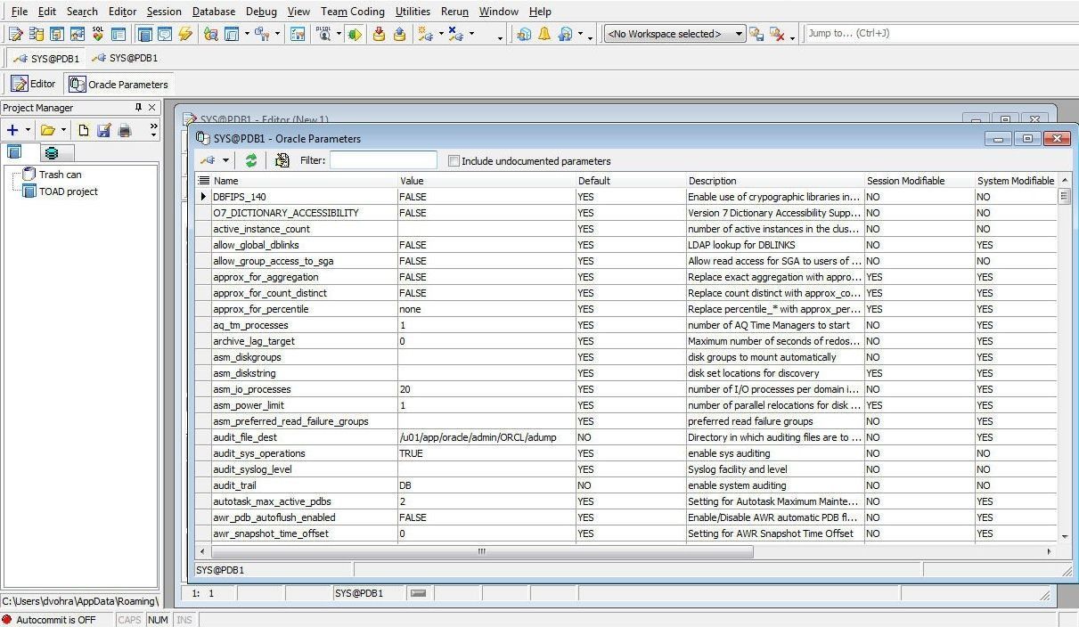This screenshot has height=627, width=1079.
Task: Click the audit_trail value DB cell
Action: [486, 485]
